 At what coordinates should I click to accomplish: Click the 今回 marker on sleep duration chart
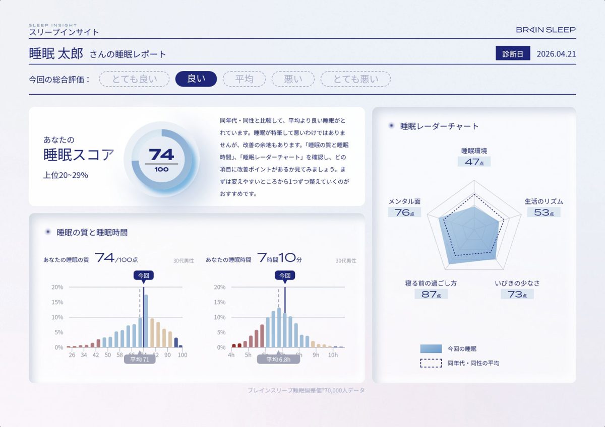click(285, 275)
